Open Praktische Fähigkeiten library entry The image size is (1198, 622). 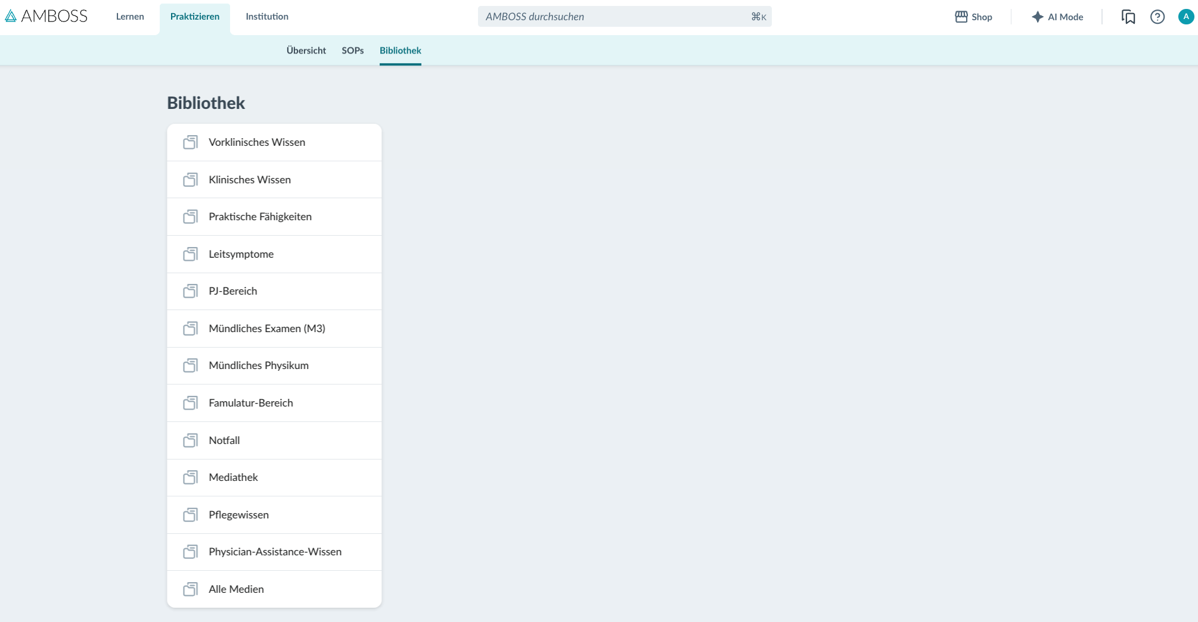pos(274,217)
